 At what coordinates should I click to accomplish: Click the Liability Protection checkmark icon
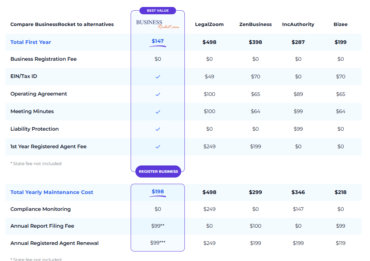click(158, 129)
